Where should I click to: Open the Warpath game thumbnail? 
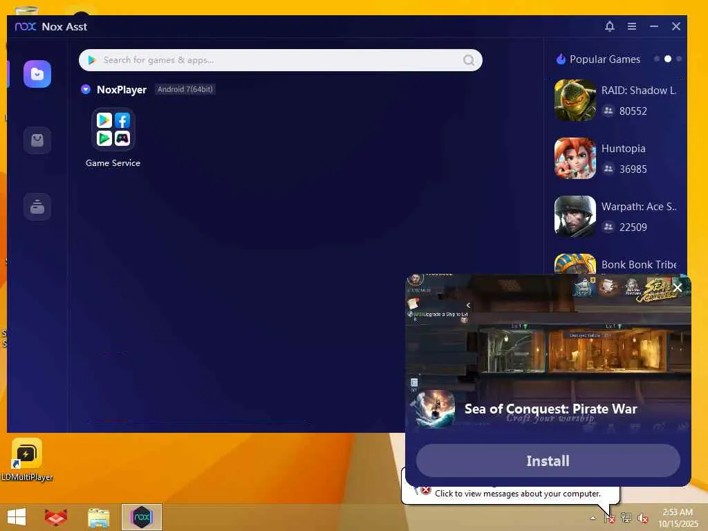point(575,216)
